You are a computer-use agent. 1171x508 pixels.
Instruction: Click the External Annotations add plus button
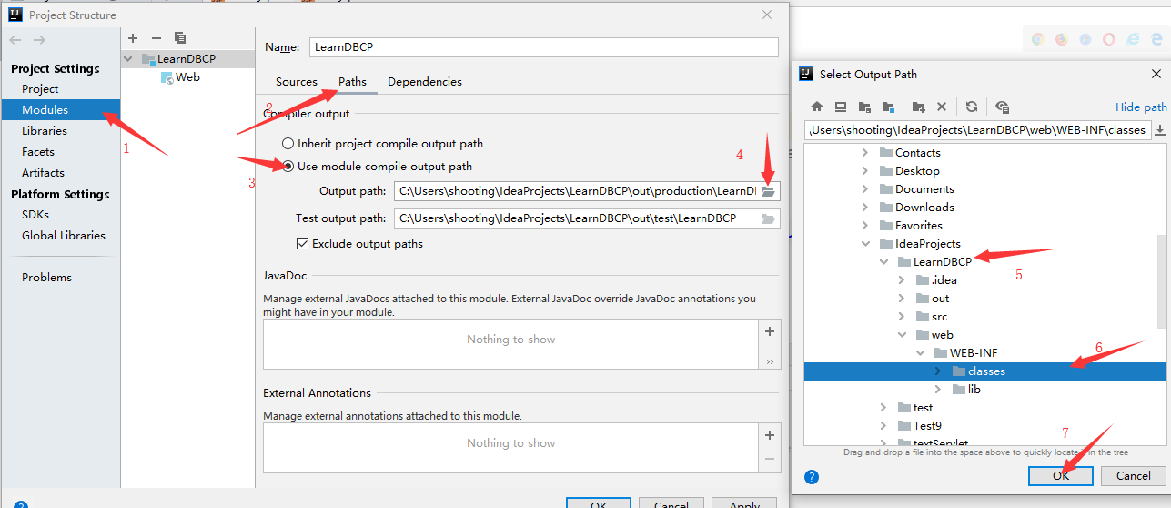click(x=770, y=435)
